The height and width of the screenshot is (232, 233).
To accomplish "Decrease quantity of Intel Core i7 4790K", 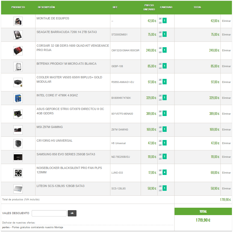I will point(160,100).
